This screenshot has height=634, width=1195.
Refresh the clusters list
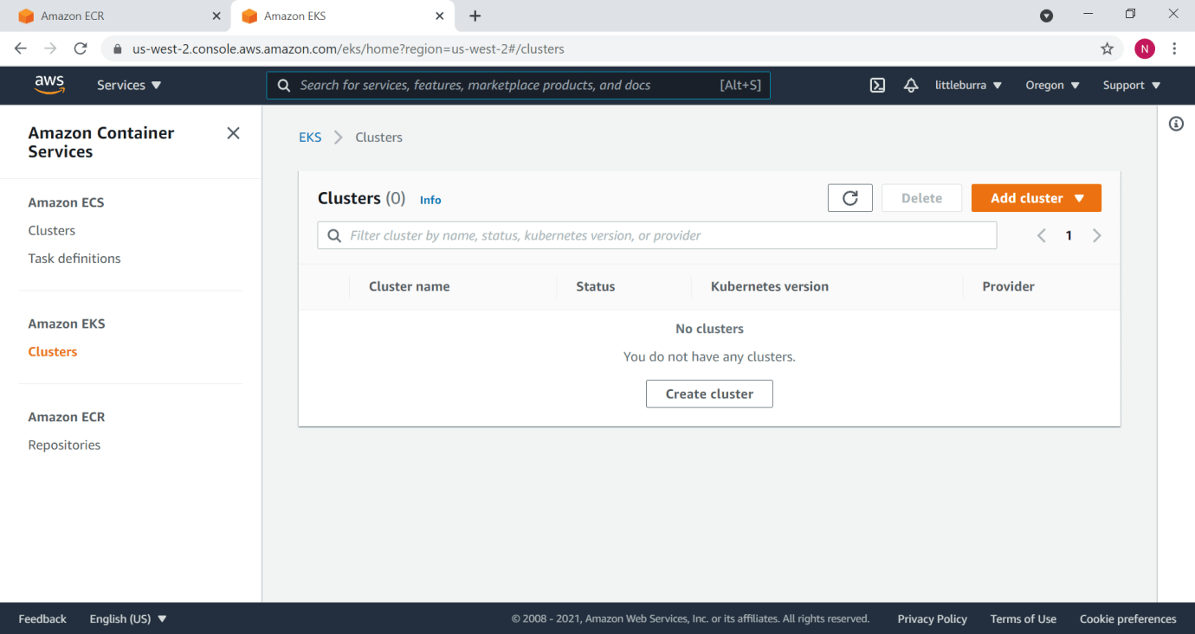(850, 198)
